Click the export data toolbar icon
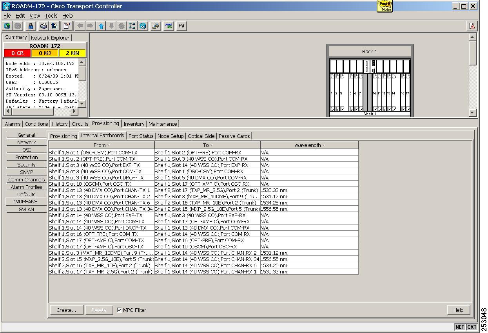Image resolution: width=488 pixels, height=333 pixels. click(54, 26)
